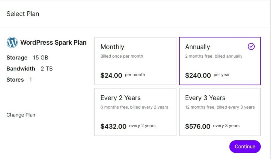Click the WordPress logo icon
The width and height of the screenshot is (271, 159).
click(x=12, y=43)
